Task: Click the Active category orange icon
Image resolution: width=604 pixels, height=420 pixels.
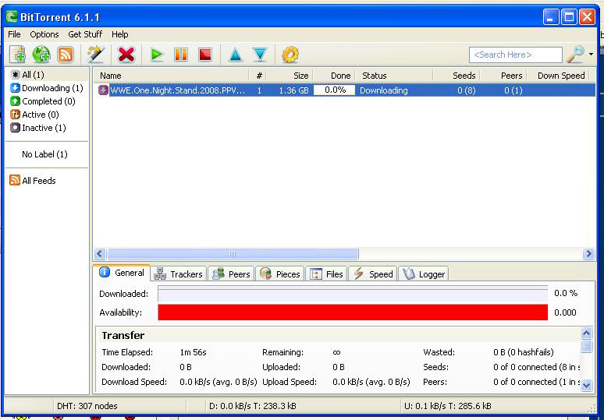Action: (x=15, y=115)
